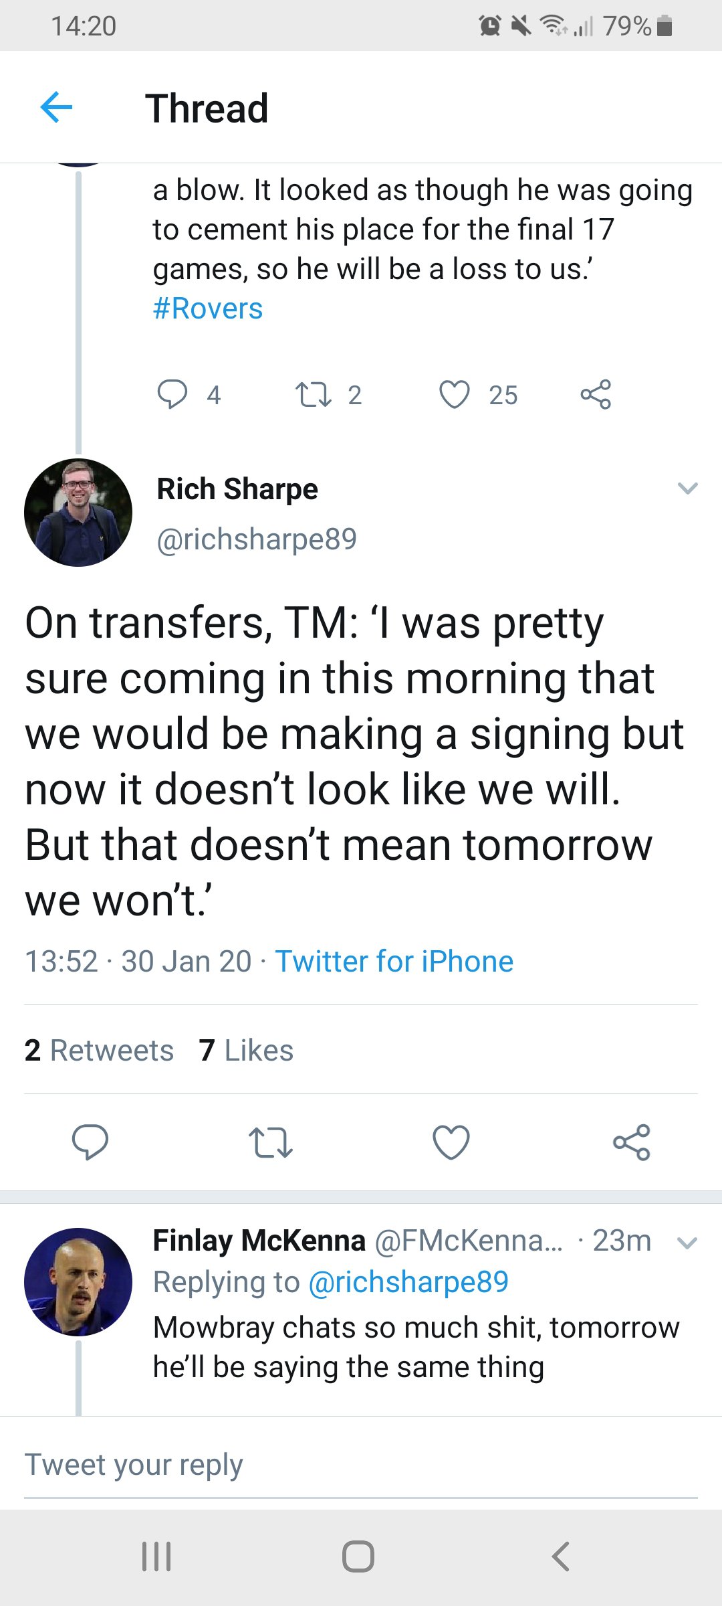Reply to Rich Sharpe's transfers tweet
This screenshot has height=1606, width=722.
pyautogui.click(x=90, y=1142)
